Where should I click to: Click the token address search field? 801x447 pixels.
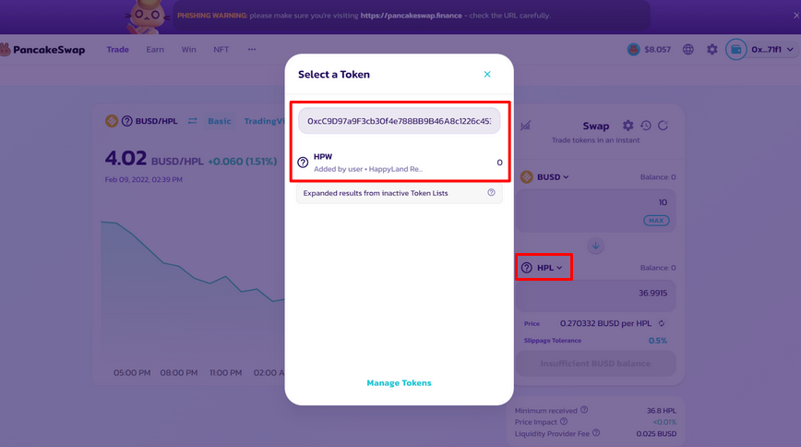[399, 121]
